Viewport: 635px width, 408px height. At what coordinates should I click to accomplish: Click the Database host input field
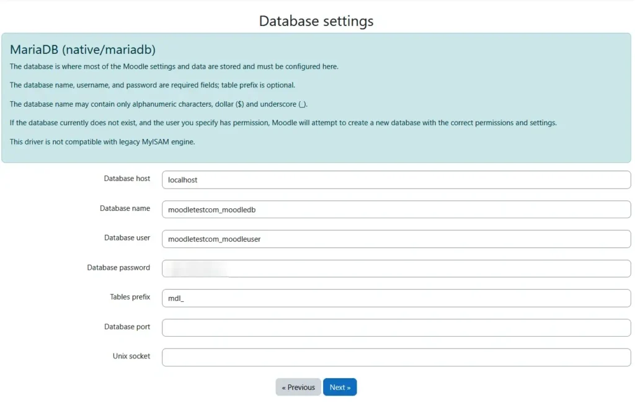[395, 180]
